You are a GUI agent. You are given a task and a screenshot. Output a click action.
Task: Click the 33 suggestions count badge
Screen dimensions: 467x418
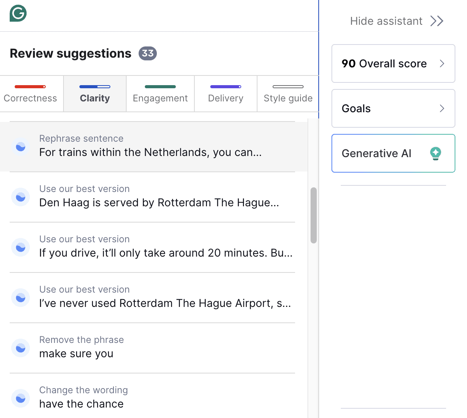(x=148, y=53)
